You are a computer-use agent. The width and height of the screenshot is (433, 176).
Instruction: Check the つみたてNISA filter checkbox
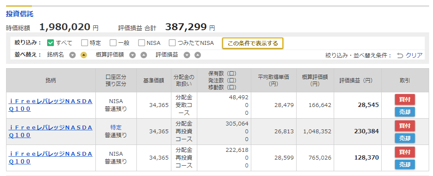point(172,43)
